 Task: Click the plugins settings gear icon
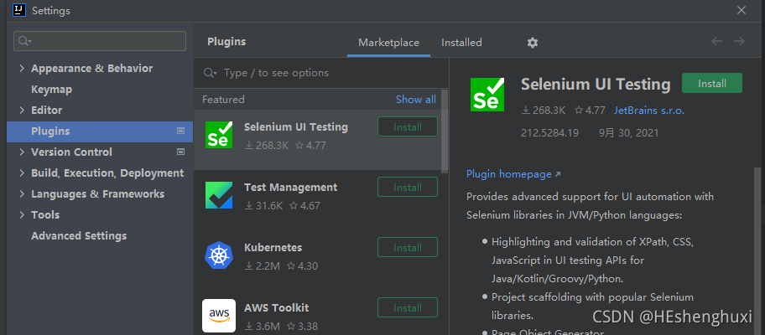pyautogui.click(x=533, y=43)
